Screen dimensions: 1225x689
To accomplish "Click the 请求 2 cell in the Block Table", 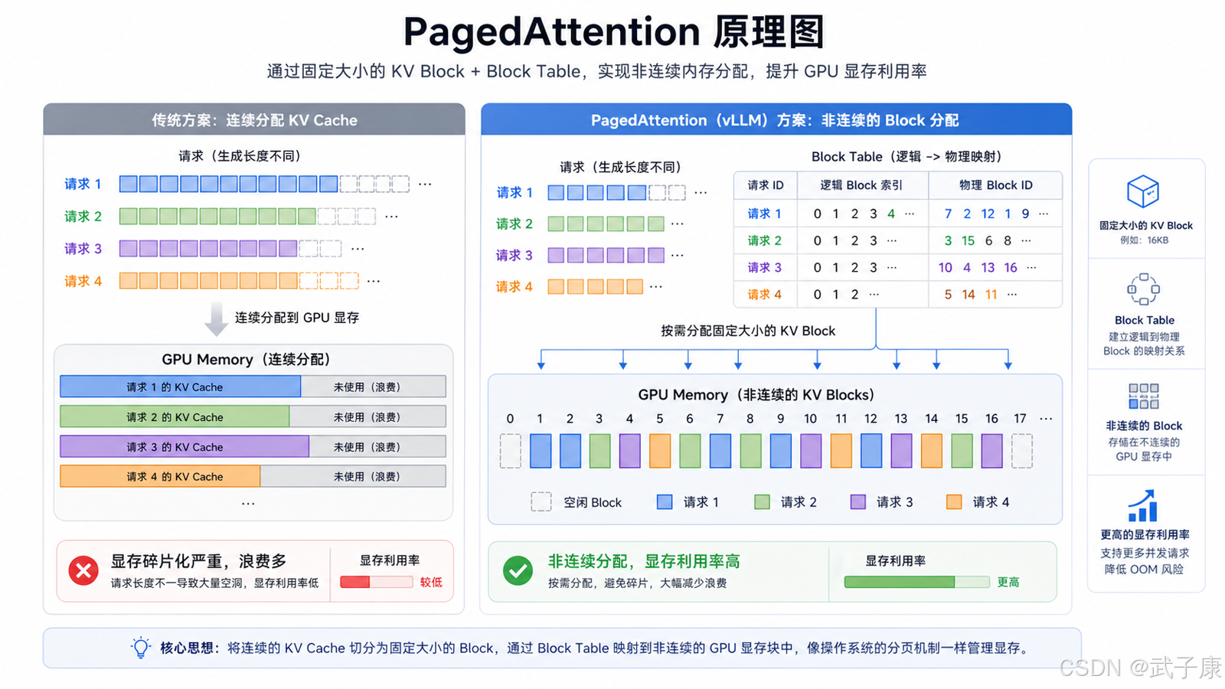I will (765, 240).
